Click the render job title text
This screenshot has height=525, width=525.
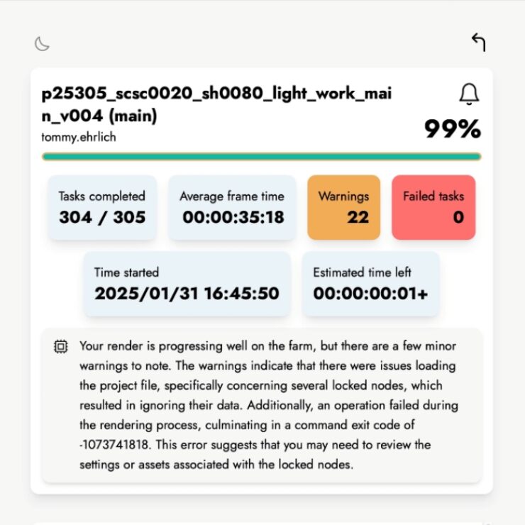pyautogui.click(x=216, y=104)
